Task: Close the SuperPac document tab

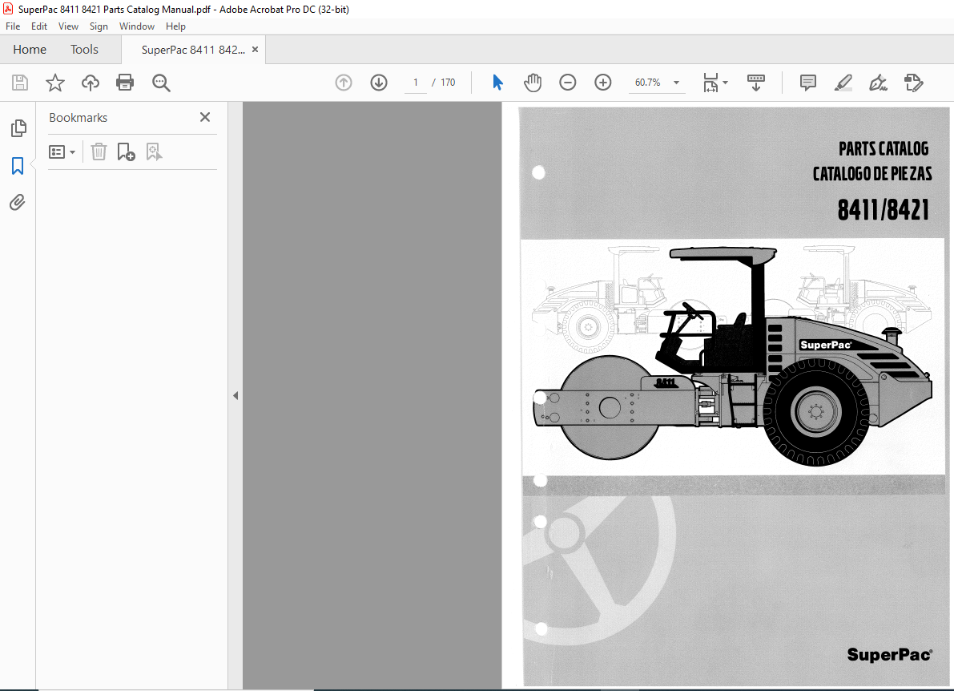Action: 255,50
